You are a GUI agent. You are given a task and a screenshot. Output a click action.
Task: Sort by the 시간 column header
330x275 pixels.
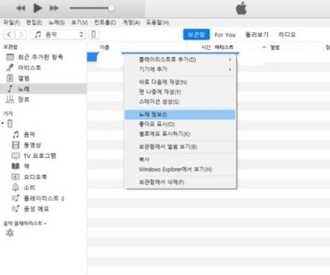[206, 48]
